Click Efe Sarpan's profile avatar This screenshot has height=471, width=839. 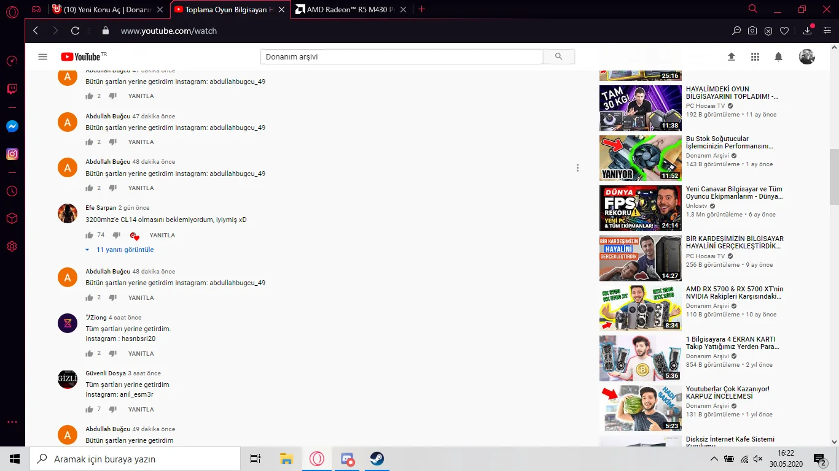pos(68,213)
